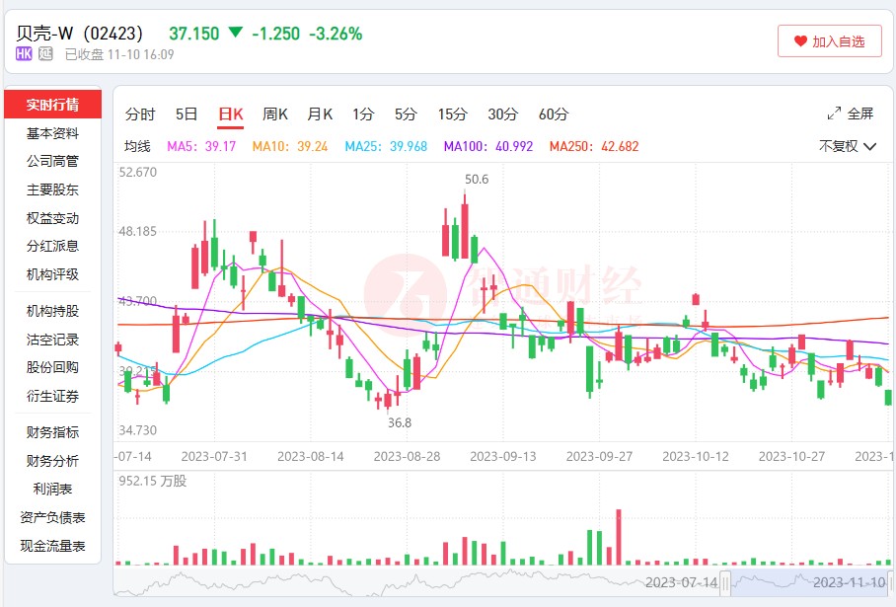
Task: Switch to the 30分 chart tab
Action: (x=502, y=114)
